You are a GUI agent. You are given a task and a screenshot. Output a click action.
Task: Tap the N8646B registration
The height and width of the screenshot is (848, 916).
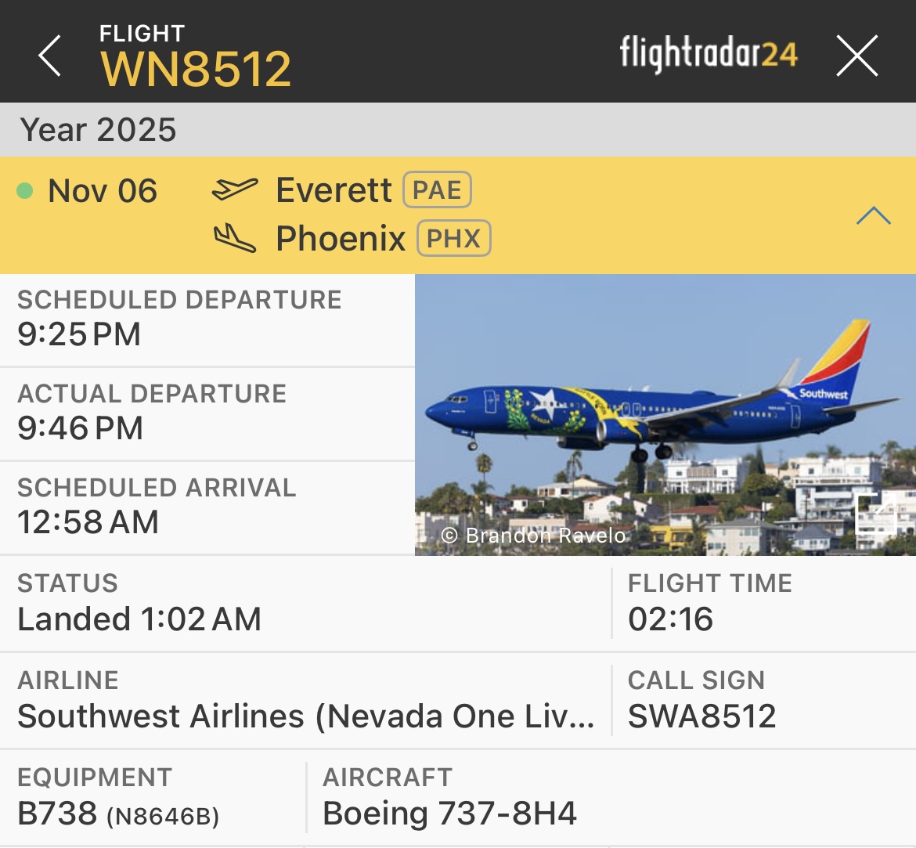pos(163,817)
